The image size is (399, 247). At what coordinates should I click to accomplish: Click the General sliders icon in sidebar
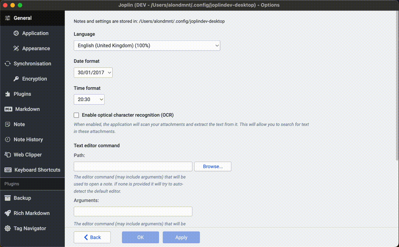tap(8, 18)
